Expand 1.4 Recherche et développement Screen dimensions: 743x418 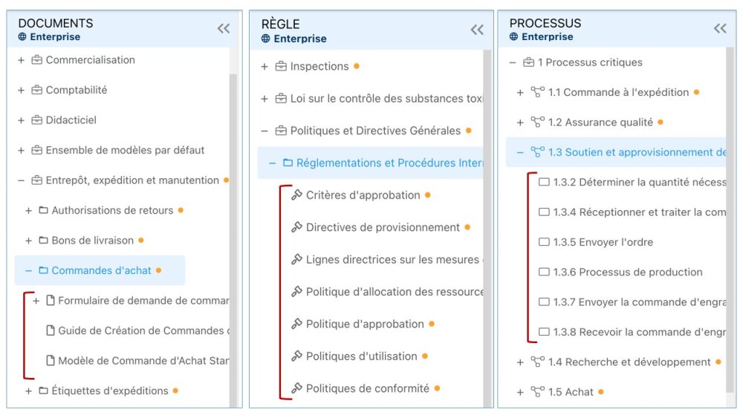click(520, 362)
